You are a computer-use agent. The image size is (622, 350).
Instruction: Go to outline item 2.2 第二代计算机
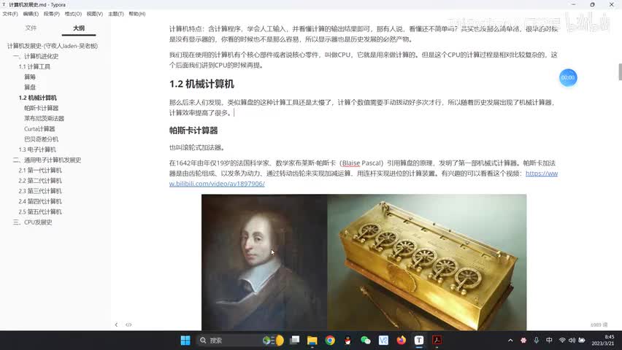[x=40, y=181]
